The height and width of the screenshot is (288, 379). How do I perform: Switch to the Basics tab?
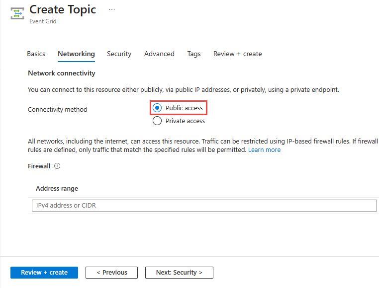36,54
